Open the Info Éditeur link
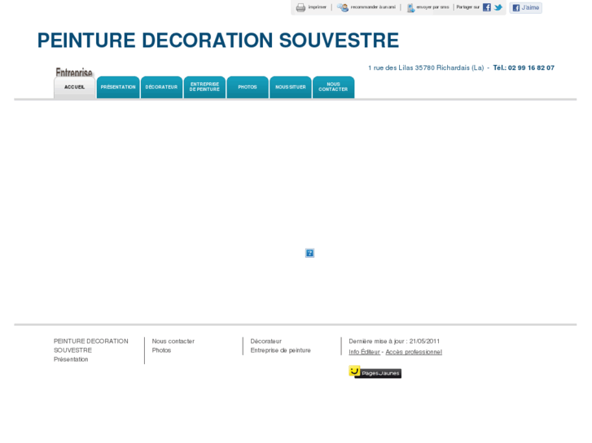The image size is (592, 443). [364, 352]
